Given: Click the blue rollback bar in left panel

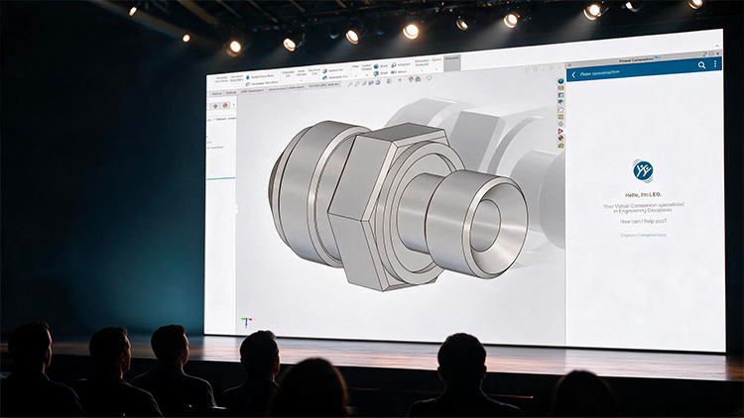Looking at the screenshot, I should click(x=221, y=178).
